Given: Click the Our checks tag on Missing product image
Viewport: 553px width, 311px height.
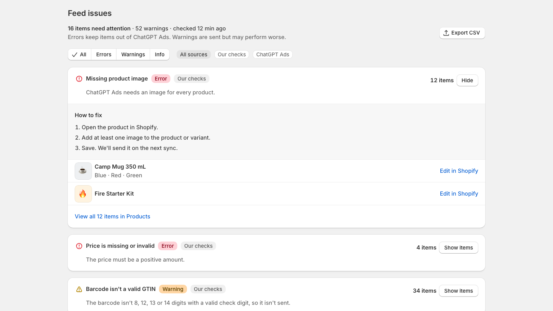Looking at the screenshot, I should [191, 79].
